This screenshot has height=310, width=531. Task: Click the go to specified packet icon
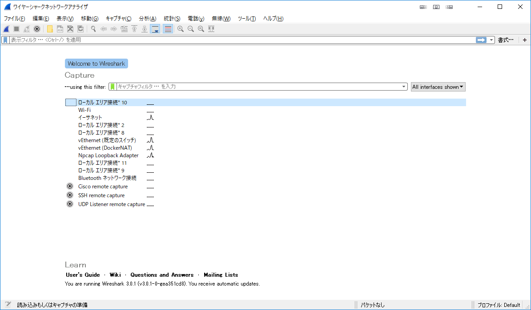[x=124, y=29]
